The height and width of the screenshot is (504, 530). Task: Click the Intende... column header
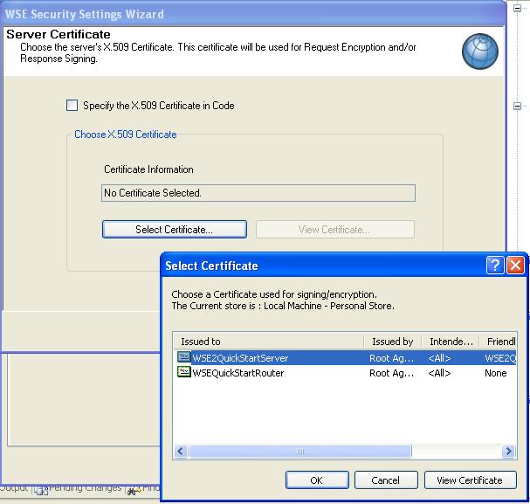click(451, 342)
